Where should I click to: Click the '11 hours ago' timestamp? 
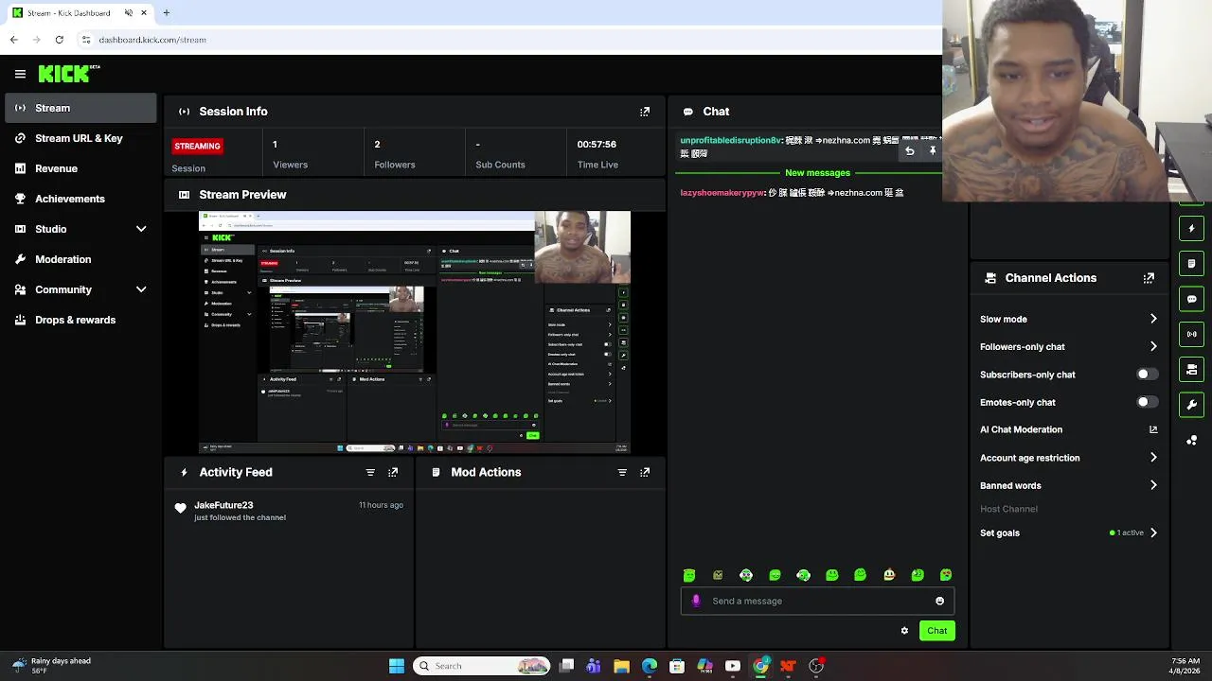coord(381,505)
